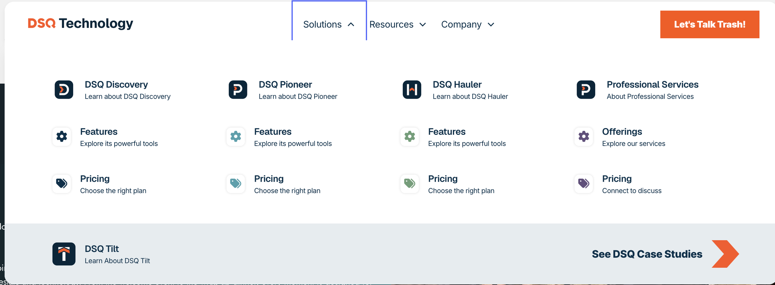Open the DSQ Tilt title link

(x=102, y=249)
